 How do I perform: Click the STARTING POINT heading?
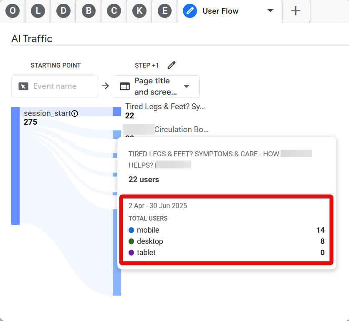point(56,65)
